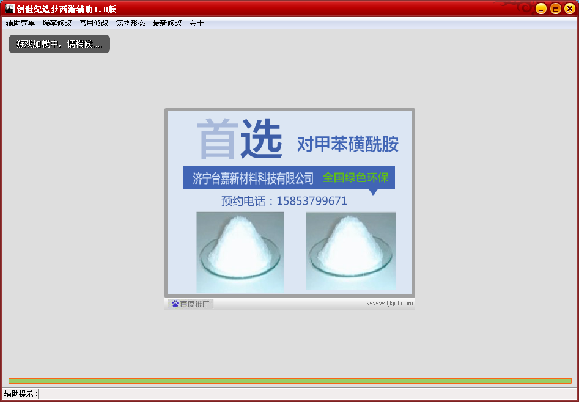Click the left white powder image
579x402 pixels.
click(240, 251)
